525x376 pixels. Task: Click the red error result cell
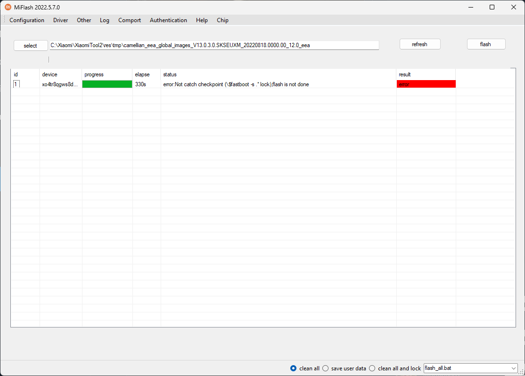pyautogui.click(x=426, y=84)
